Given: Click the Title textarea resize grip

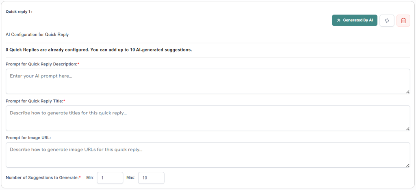Looking at the screenshot, I should 407,129.
